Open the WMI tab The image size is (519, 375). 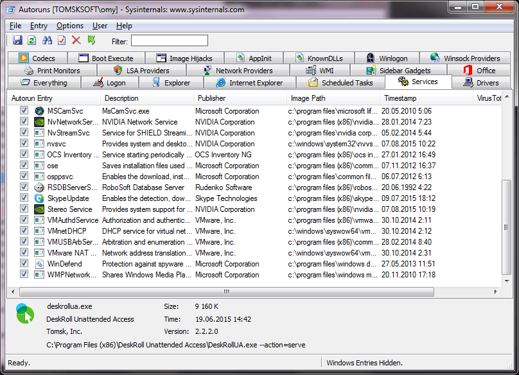tap(320, 71)
